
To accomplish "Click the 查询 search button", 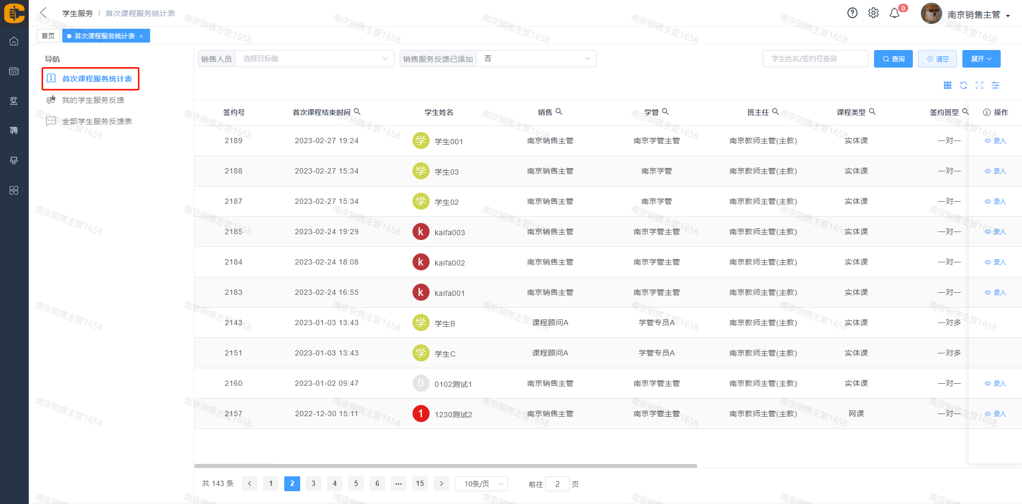I will [x=893, y=59].
